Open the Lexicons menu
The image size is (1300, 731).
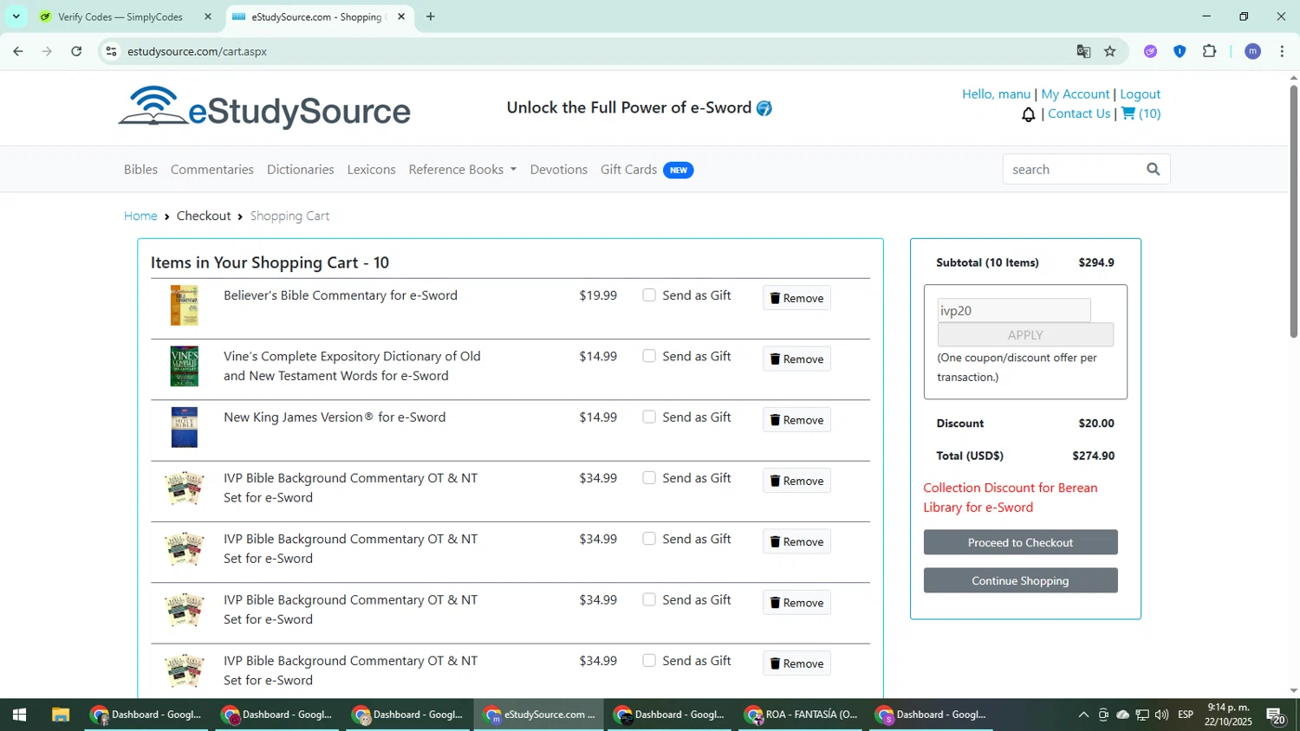371,169
